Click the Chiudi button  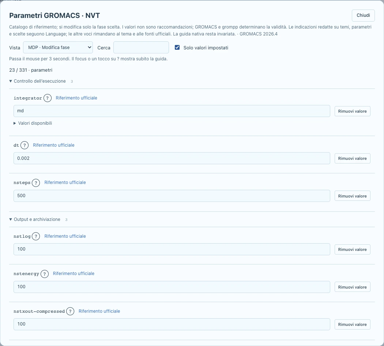[363, 15]
